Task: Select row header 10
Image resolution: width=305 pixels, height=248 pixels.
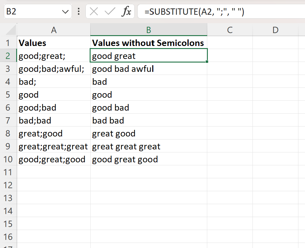Action: tap(9, 159)
